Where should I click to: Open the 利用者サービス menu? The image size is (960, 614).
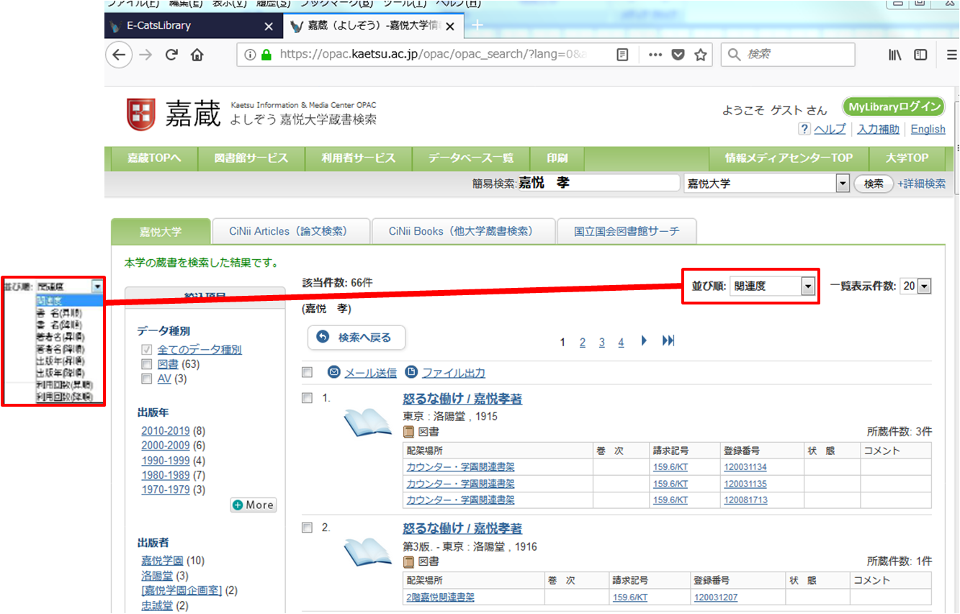(x=359, y=158)
